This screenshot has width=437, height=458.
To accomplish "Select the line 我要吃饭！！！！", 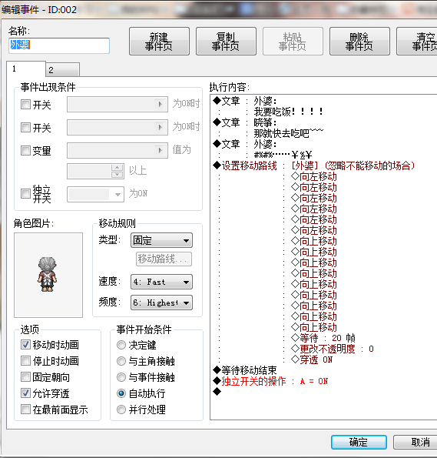I will pos(289,112).
